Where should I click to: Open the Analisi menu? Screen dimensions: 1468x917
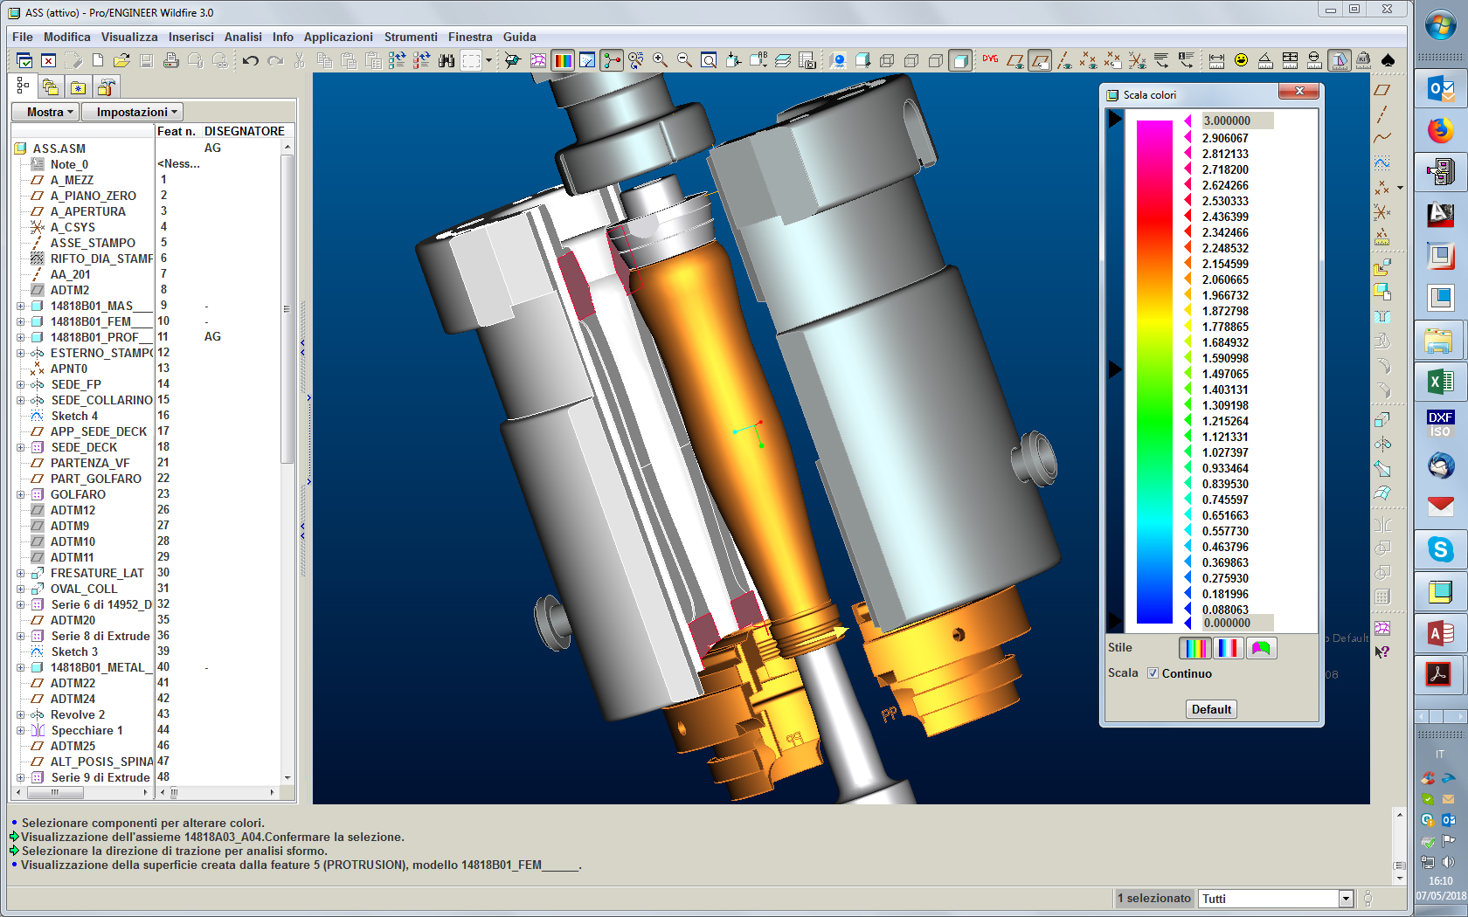click(x=242, y=37)
